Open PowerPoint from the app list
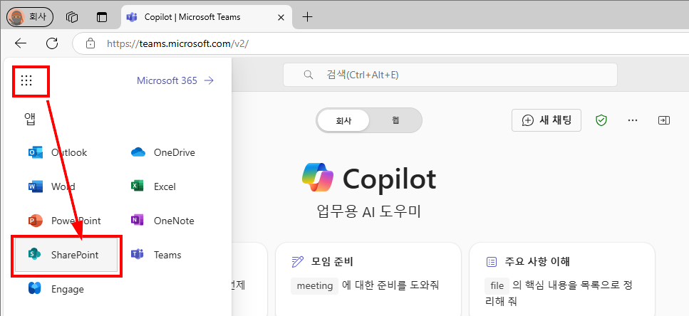This screenshot has width=689, height=316. [x=65, y=221]
